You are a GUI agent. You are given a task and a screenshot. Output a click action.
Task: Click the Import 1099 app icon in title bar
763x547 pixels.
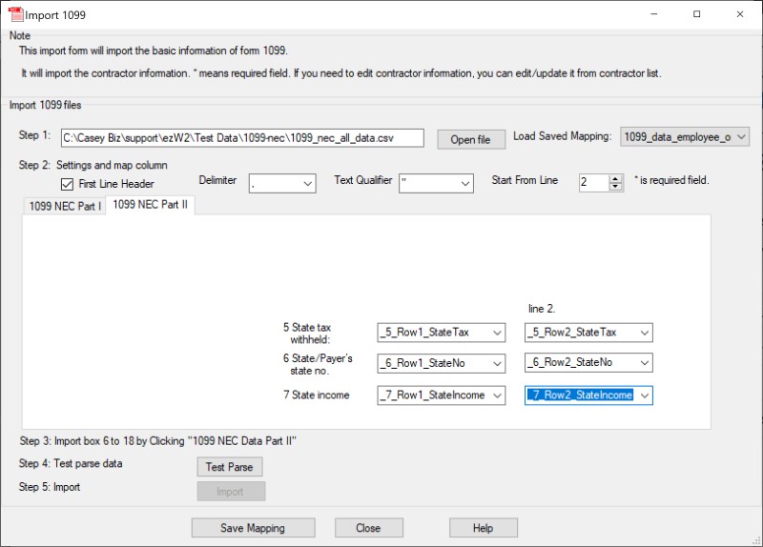[x=15, y=14]
